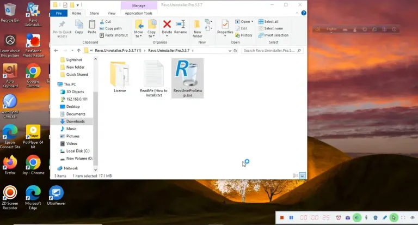The width and height of the screenshot is (418, 225).
Task: Click Copy path in the ribbon
Action: 110,28
